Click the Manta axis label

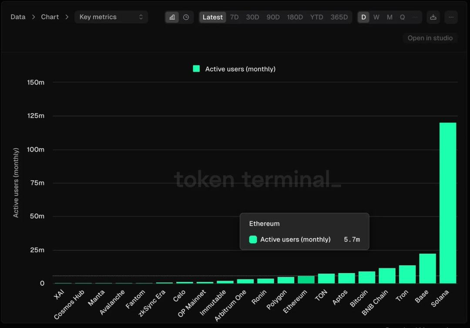pyautogui.click(x=96, y=298)
